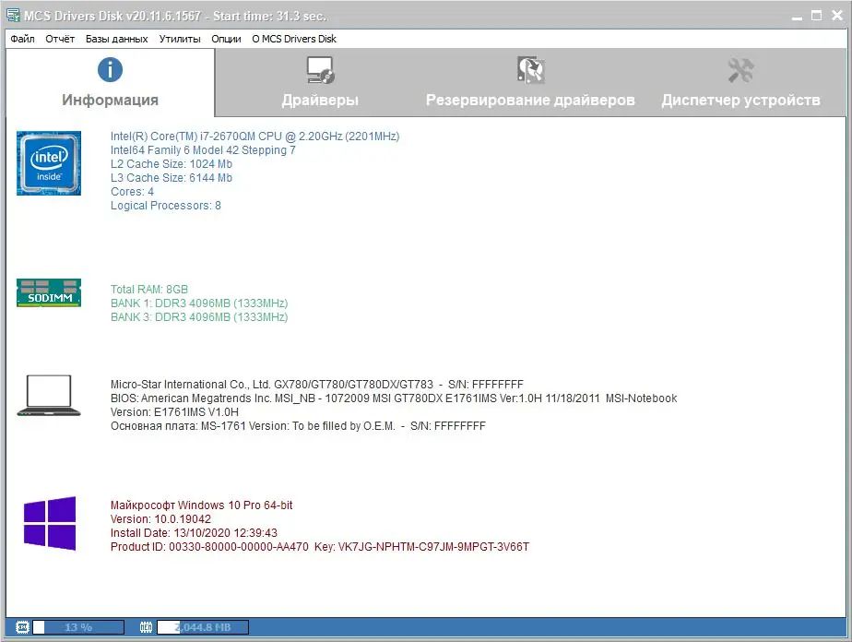Switch to the Информация tab

click(111, 82)
